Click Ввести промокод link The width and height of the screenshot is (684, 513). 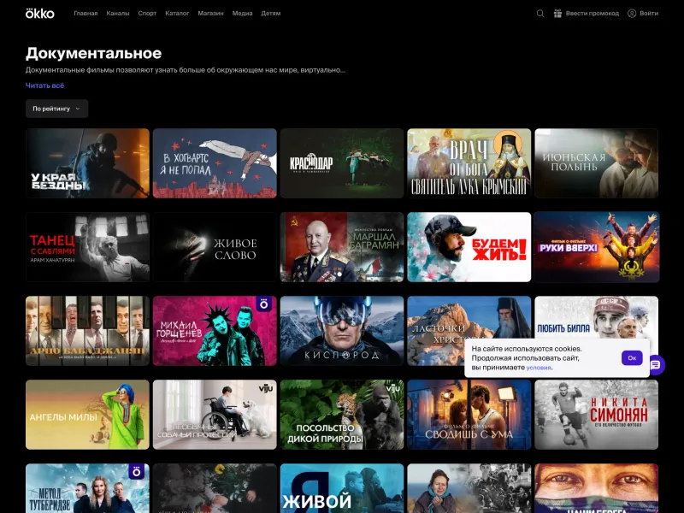pyautogui.click(x=592, y=14)
